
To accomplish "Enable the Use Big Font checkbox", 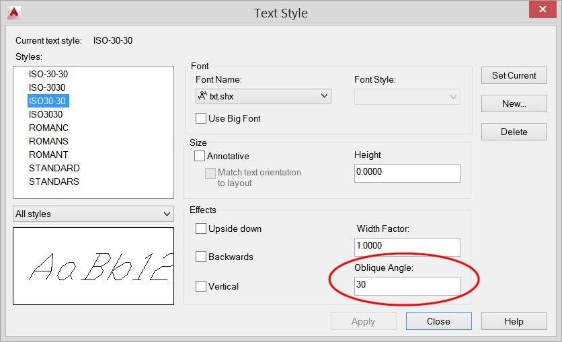I will (x=201, y=119).
